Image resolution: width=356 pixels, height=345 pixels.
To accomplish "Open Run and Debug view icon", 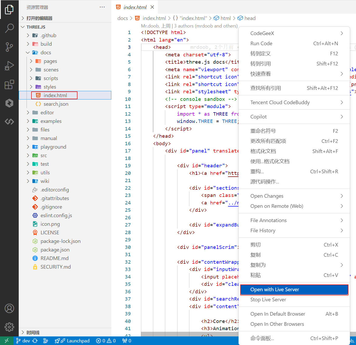I will (x=9, y=66).
